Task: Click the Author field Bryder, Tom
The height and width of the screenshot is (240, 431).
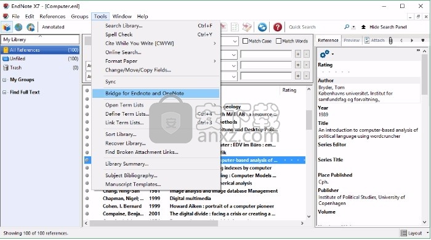Action: tap(331, 87)
